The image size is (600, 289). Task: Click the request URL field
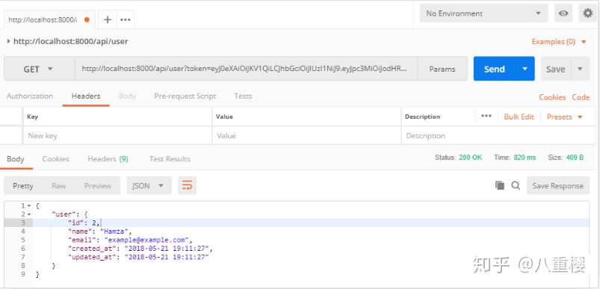point(246,69)
